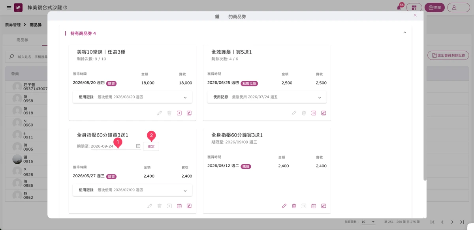
Task: Trash icon on card bought 2026/05/12
Action: (x=294, y=206)
